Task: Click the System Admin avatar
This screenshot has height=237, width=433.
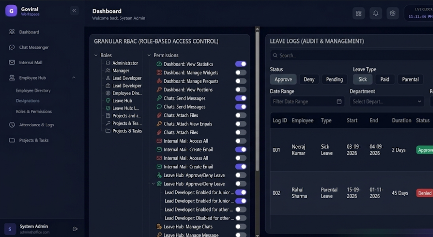Action: [10, 229]
